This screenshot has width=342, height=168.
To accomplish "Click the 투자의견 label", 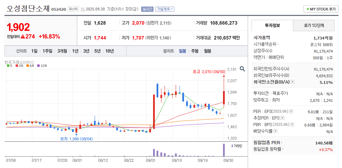I will point(261,94).
